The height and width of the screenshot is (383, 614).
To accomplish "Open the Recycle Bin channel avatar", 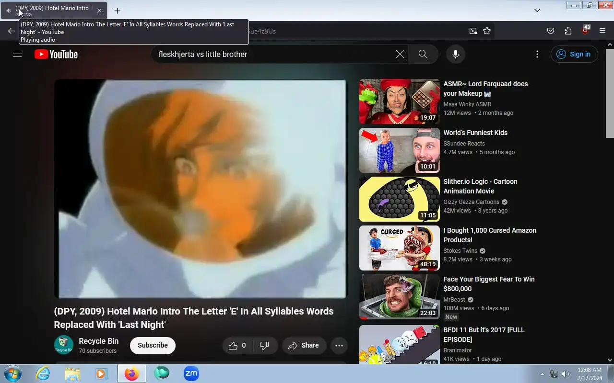I will click(63, 345).
